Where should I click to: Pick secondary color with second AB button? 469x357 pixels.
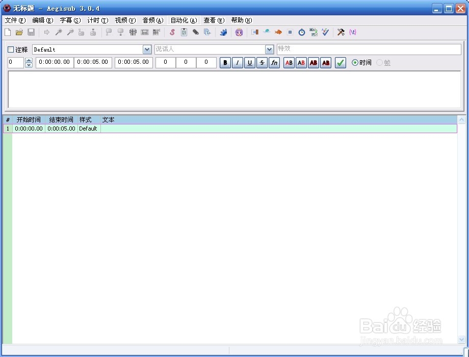pyautogui.click(x=301, y=63)
